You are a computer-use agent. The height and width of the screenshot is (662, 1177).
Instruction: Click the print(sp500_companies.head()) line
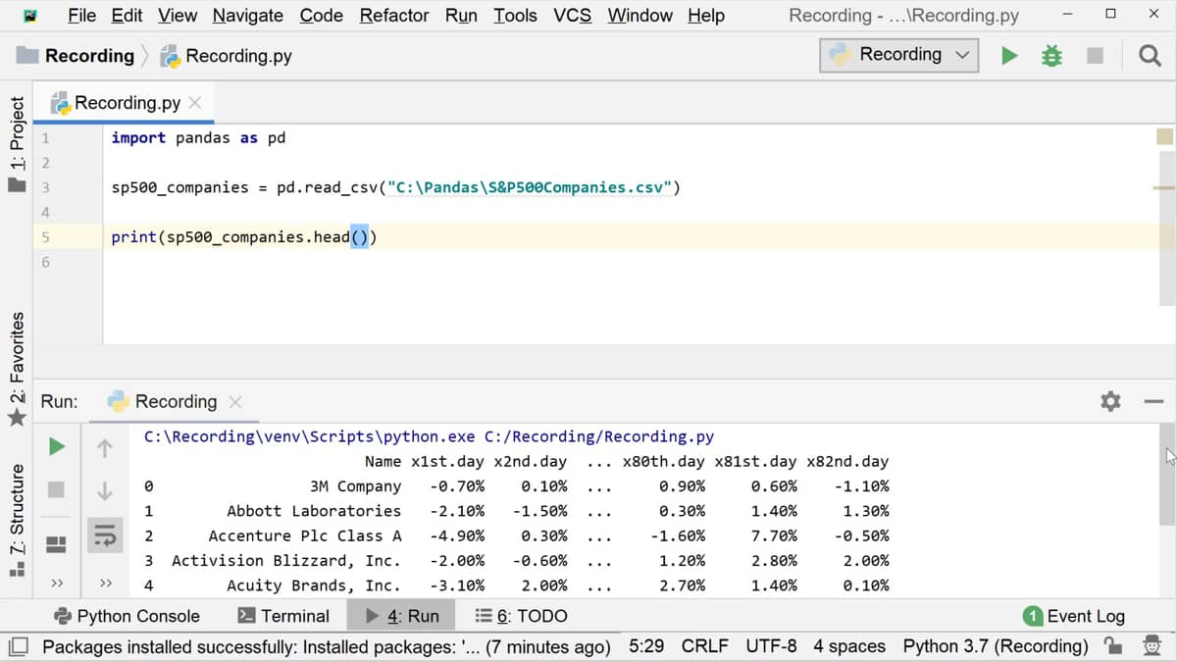coord(244,237)
